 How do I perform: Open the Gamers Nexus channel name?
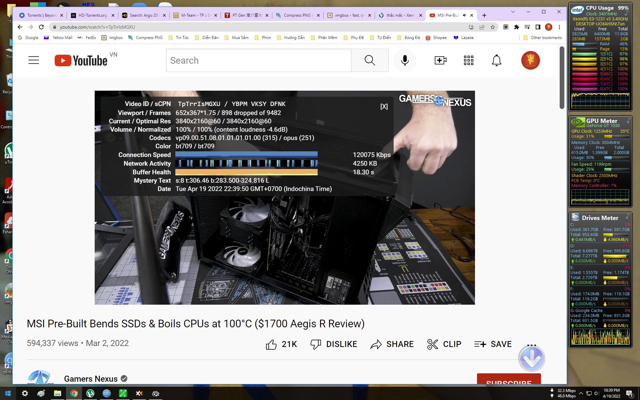pyautogui.click(x=91, y=379)
